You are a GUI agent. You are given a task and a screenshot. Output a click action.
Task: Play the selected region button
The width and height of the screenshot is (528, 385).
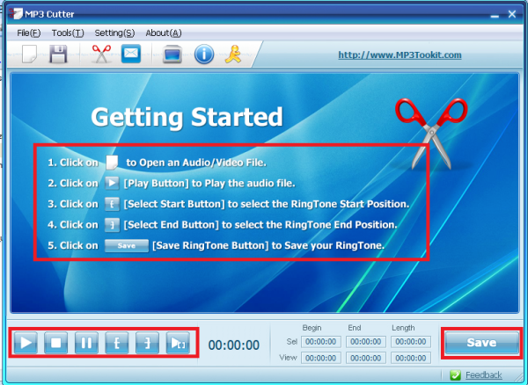click(x=178, y=343)
